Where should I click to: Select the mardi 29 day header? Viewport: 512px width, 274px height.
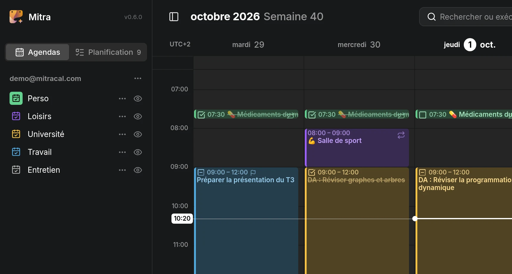[248, 45]
